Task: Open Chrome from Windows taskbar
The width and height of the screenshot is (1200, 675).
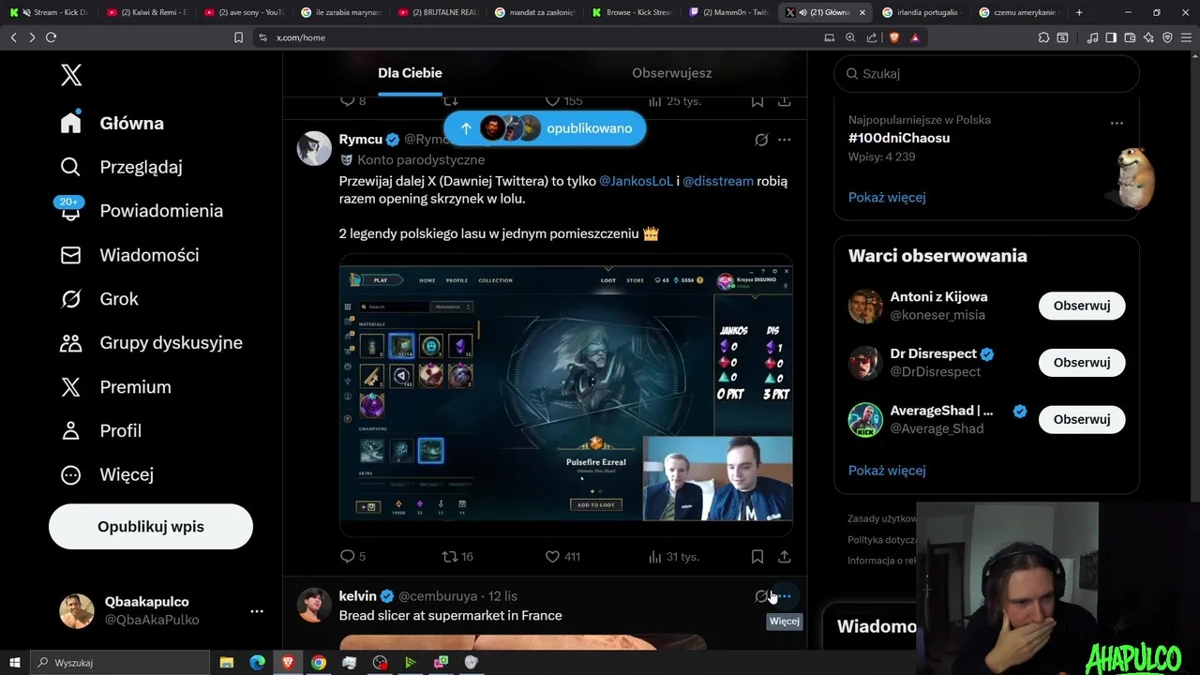Action: coord(319,662)
